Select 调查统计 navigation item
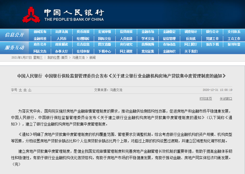The height and width of the screenshot is (174, 245). point(191,32)
